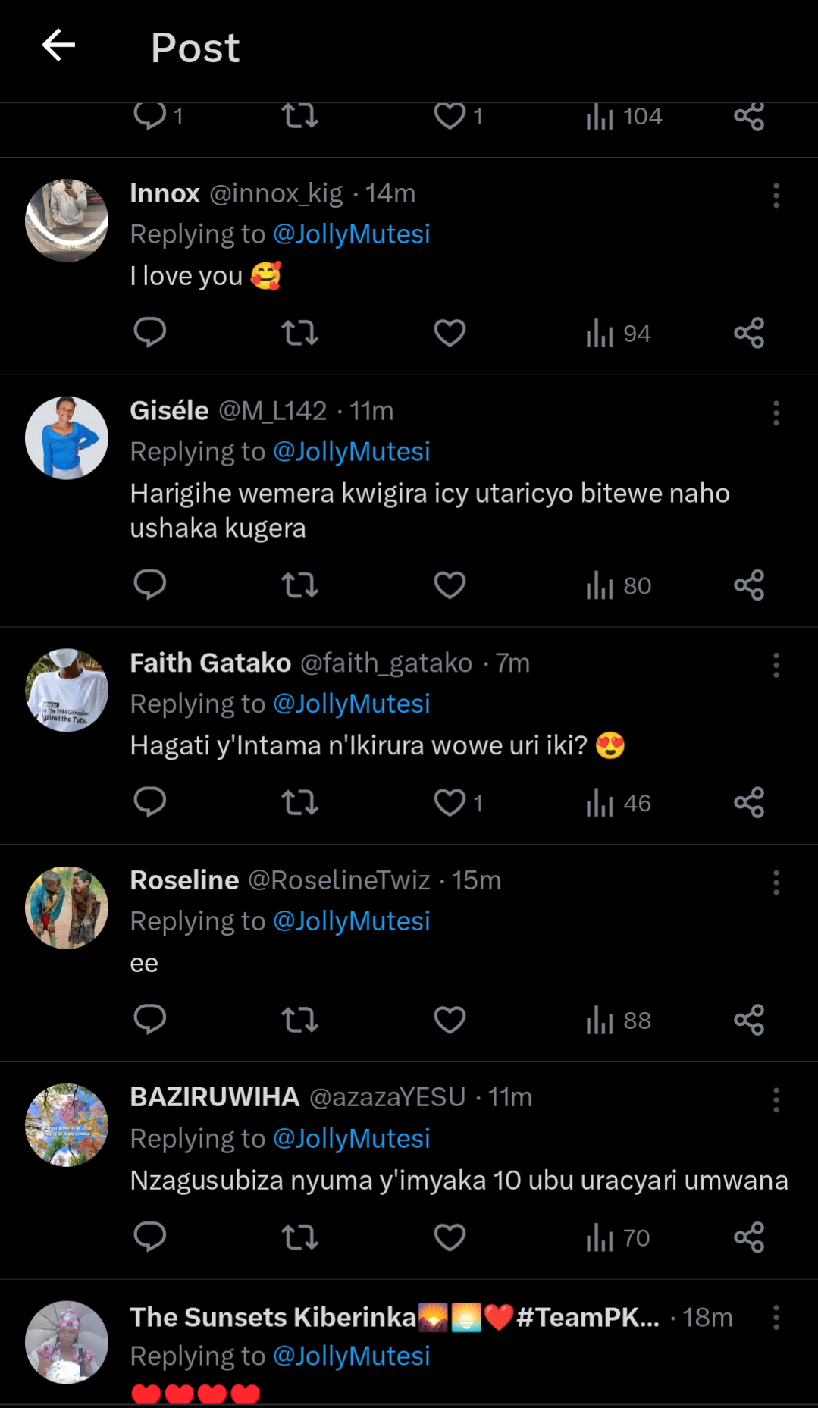Screen dimensions: 818x1408
Task: Open more options for Innox's reply
Action: (776, 196)
